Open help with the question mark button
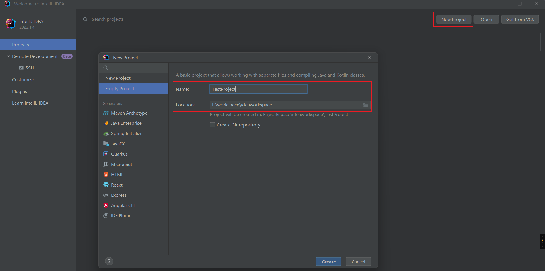545x271 pixels. click(x=109, y=261)
